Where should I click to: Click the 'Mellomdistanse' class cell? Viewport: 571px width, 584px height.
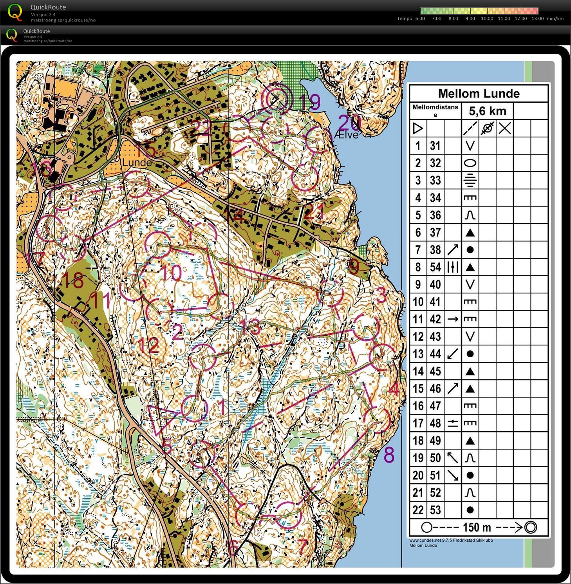[x=435, y=111]
